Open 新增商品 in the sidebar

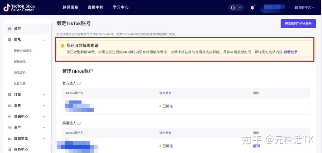click(20, 62)
